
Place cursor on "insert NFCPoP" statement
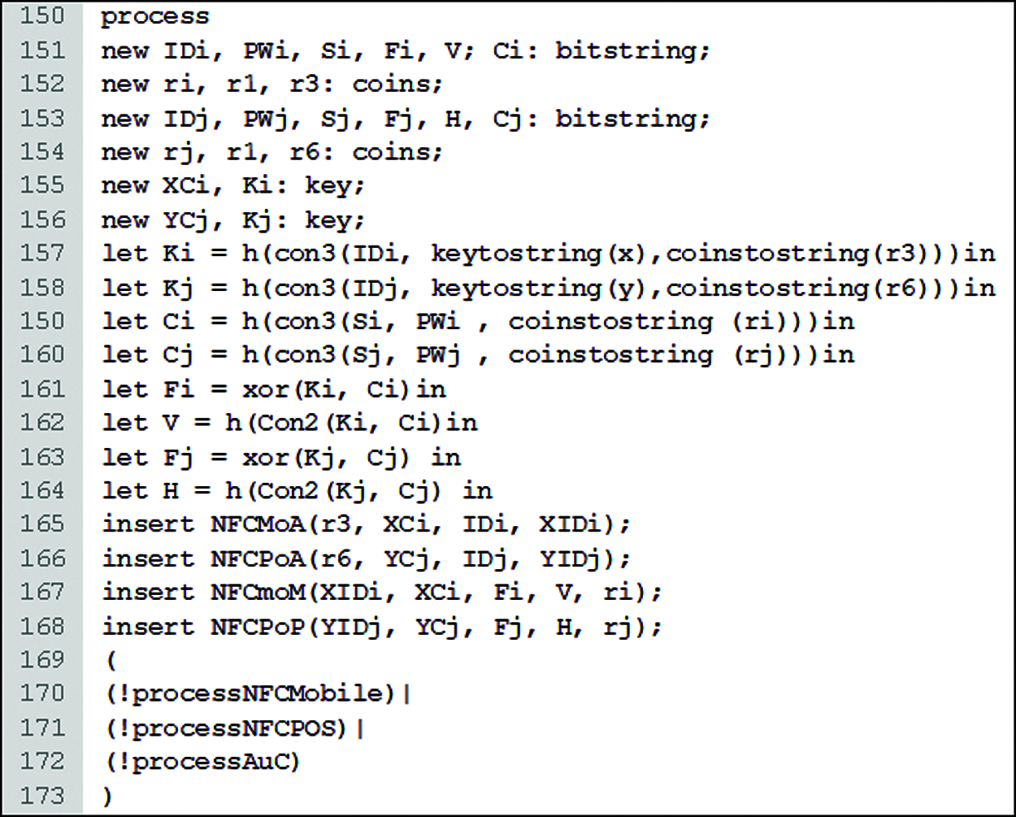coord(382,626)
